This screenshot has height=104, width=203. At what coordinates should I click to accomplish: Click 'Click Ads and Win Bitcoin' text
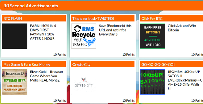182,28
